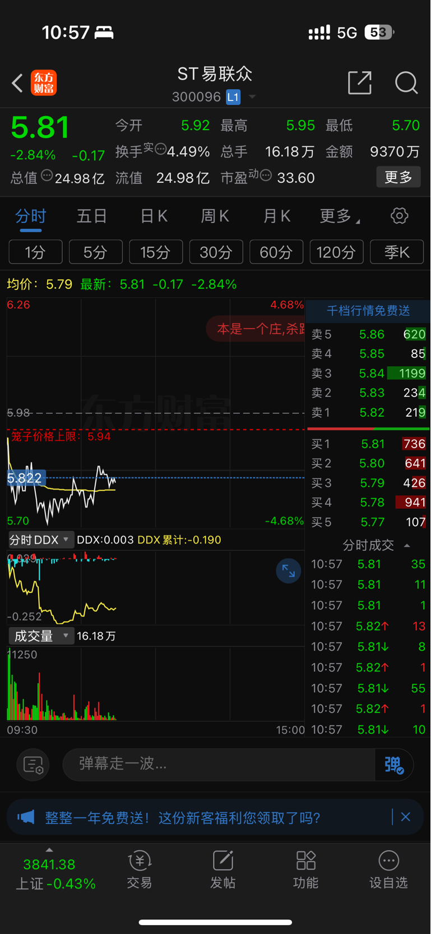Tap the info icon next to 换手
The width and height of the screenshot is (431, 934).
point(160,149)
